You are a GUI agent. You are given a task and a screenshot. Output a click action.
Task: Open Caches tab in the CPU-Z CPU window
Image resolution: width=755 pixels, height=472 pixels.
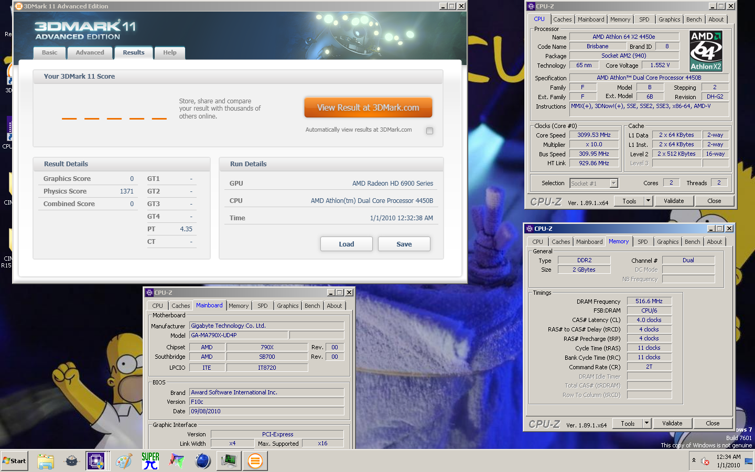tap(563, 19)
